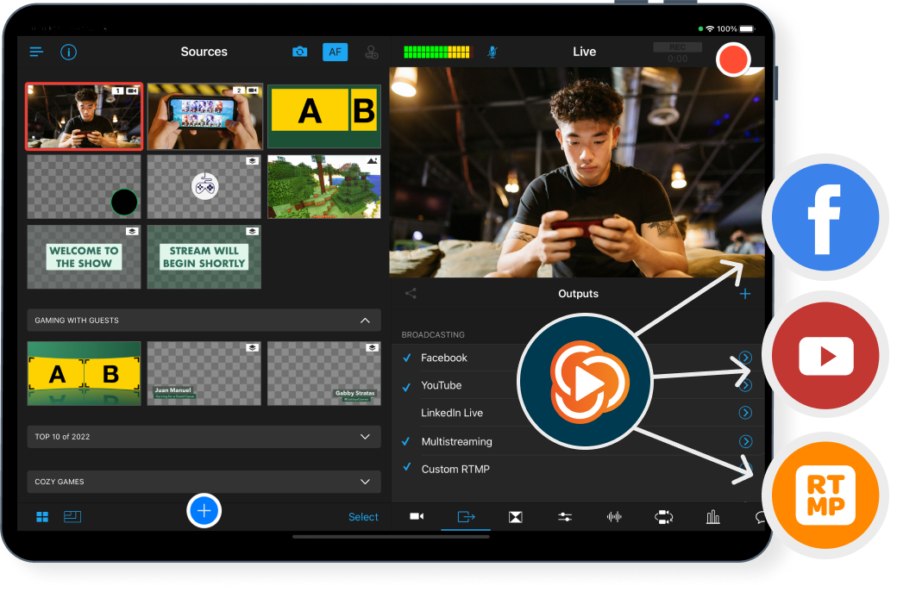Tap the Select button above the bottom bar
The image size is (897, 592).
[x=363, y=516]
